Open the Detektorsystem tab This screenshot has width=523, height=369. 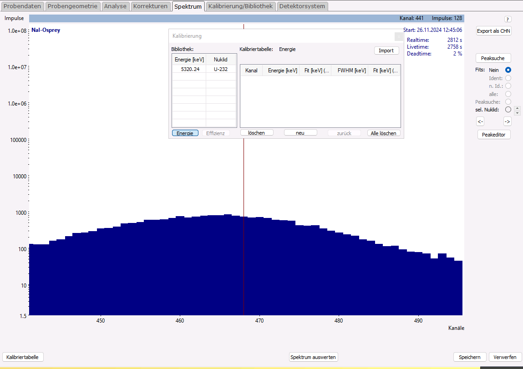click(x=302, y=6)
